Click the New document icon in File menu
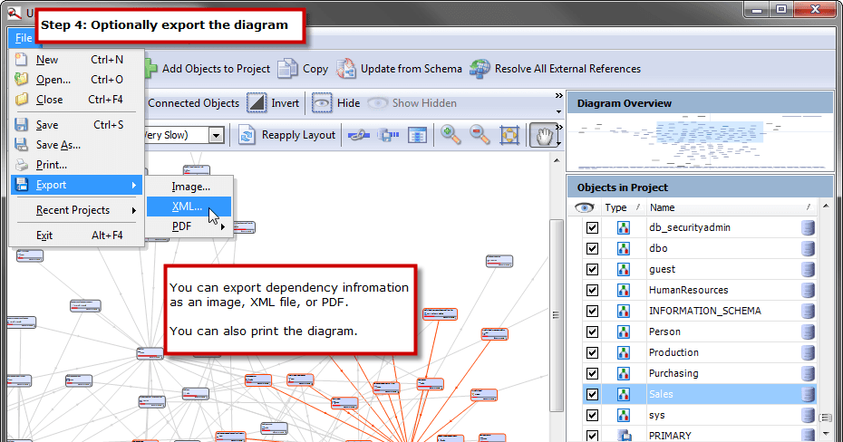 pyautogui.click(x=21, y=59)
